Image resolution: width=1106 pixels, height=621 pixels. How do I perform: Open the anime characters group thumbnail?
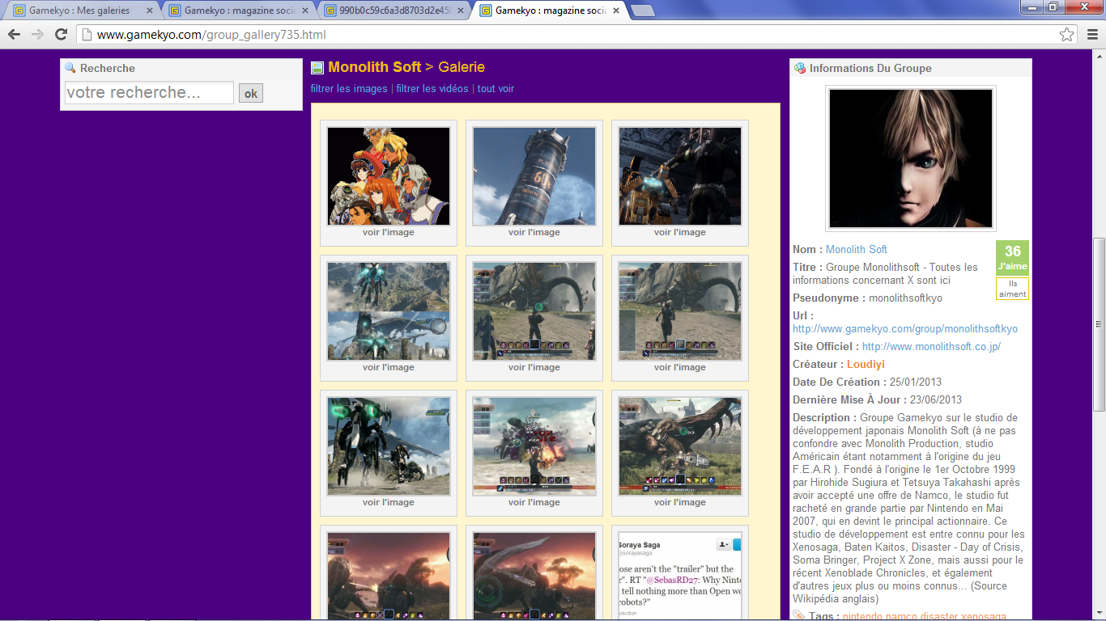[389, 176]
